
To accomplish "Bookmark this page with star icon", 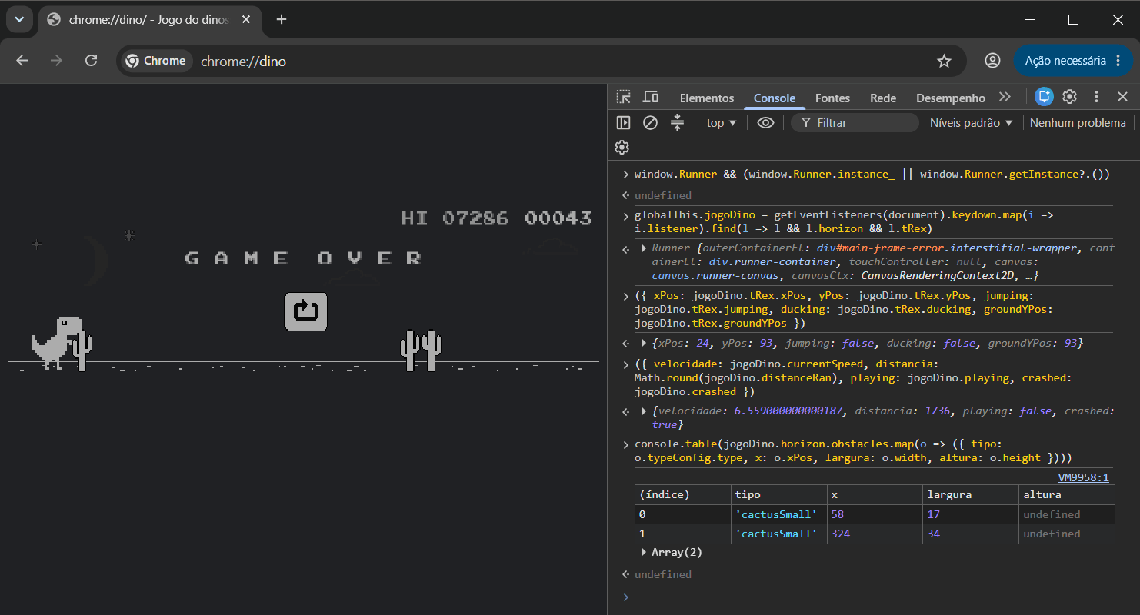I will [944, 61].
